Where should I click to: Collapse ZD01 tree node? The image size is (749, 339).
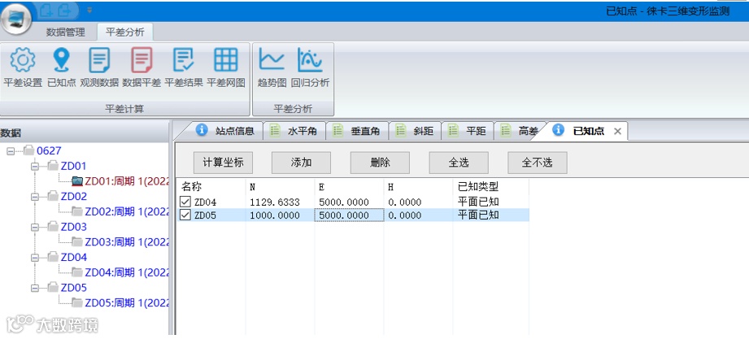(34, 166)
